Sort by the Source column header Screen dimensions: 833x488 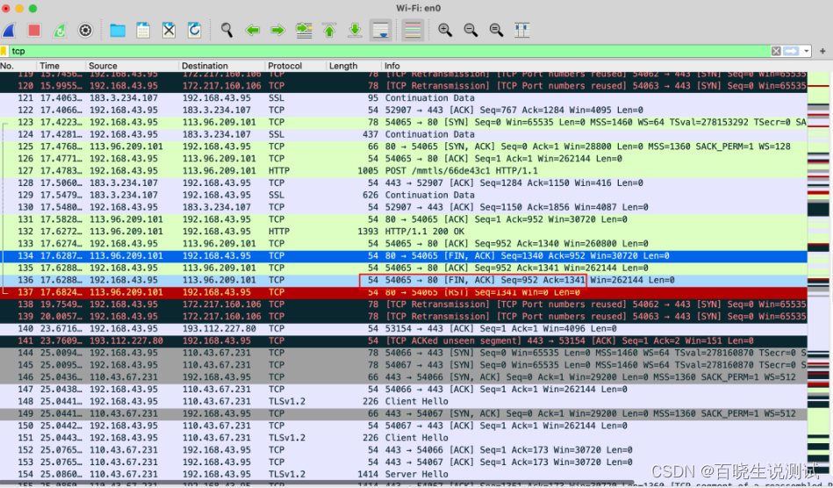[132, 66]
